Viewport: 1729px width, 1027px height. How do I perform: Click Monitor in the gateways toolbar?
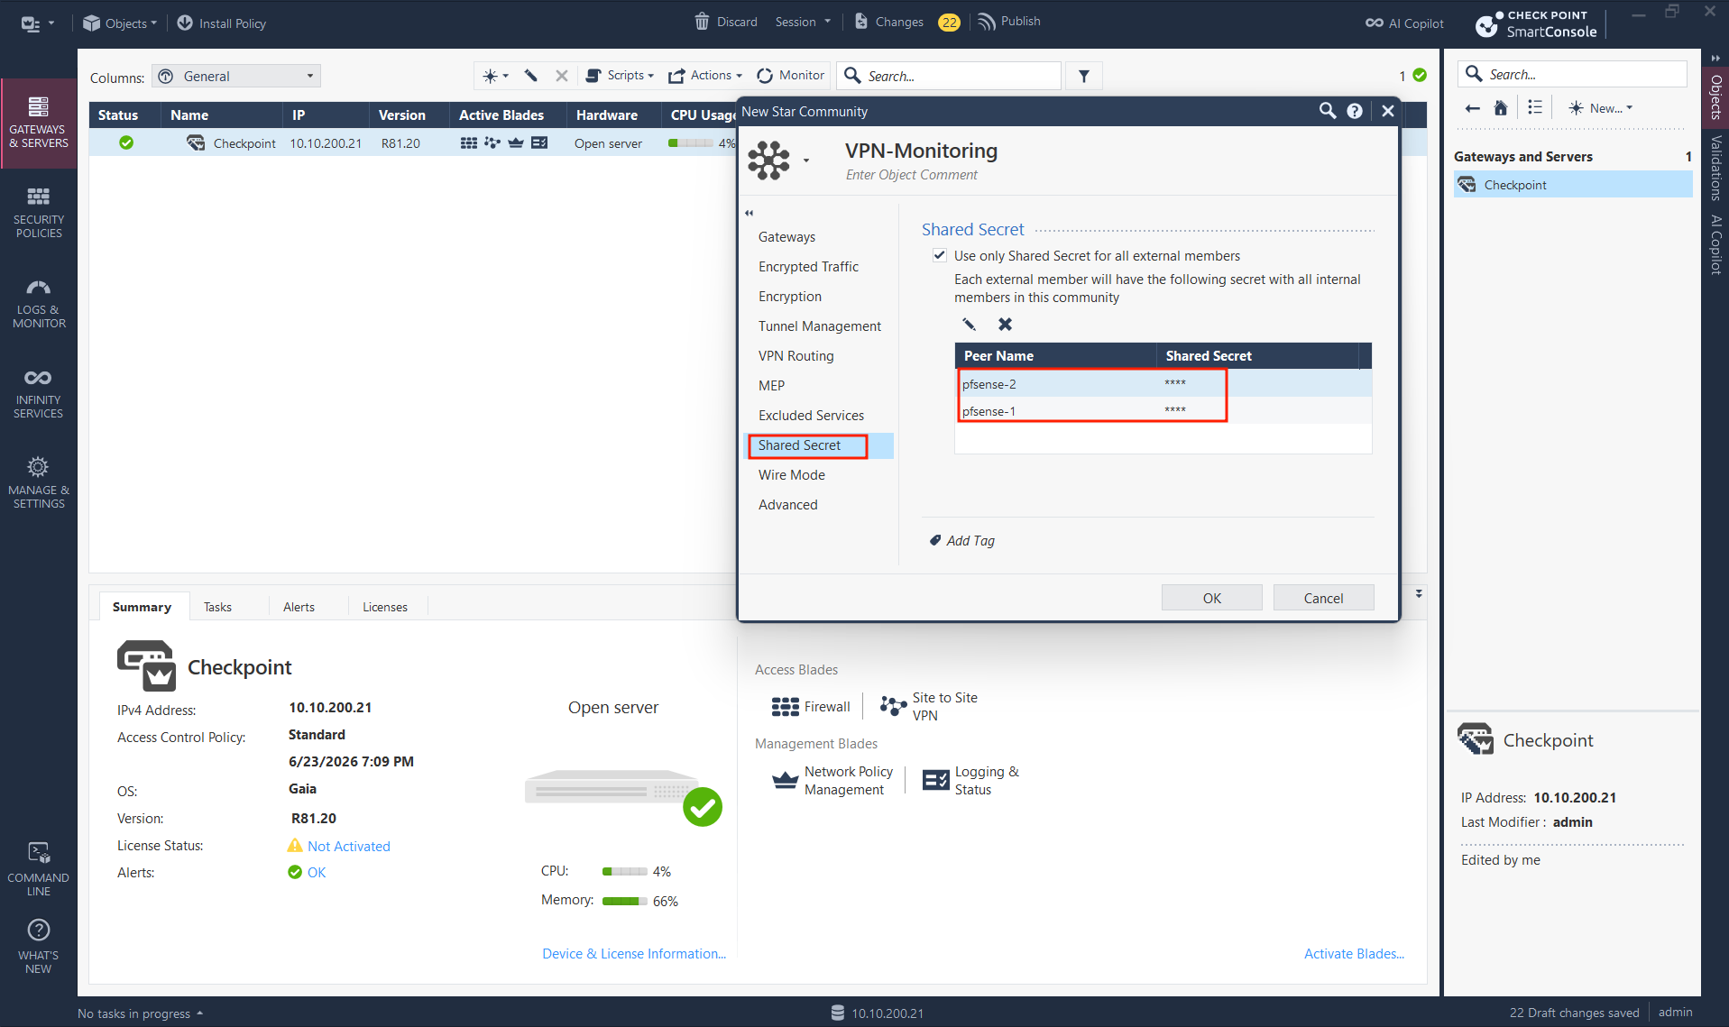[791, 76]
